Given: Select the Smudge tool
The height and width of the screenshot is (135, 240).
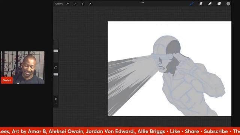Looking at the screenshot, I should [x=201, y=4].
